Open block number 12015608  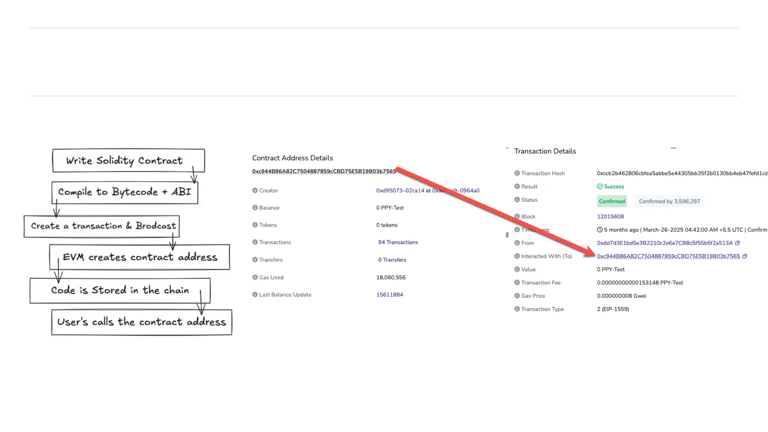(610, 216)
